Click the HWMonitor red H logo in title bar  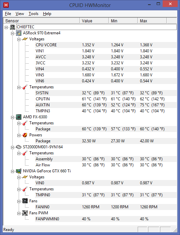6,5
